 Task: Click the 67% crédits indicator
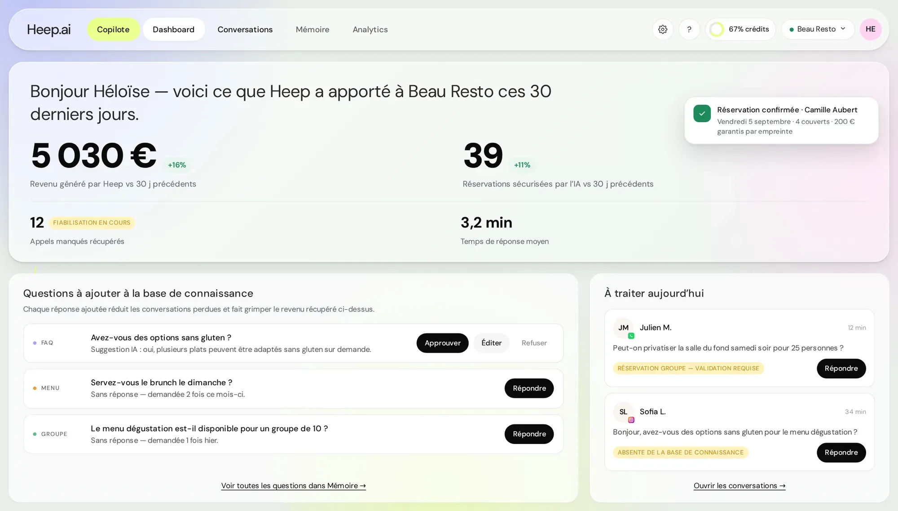[740, 29]
